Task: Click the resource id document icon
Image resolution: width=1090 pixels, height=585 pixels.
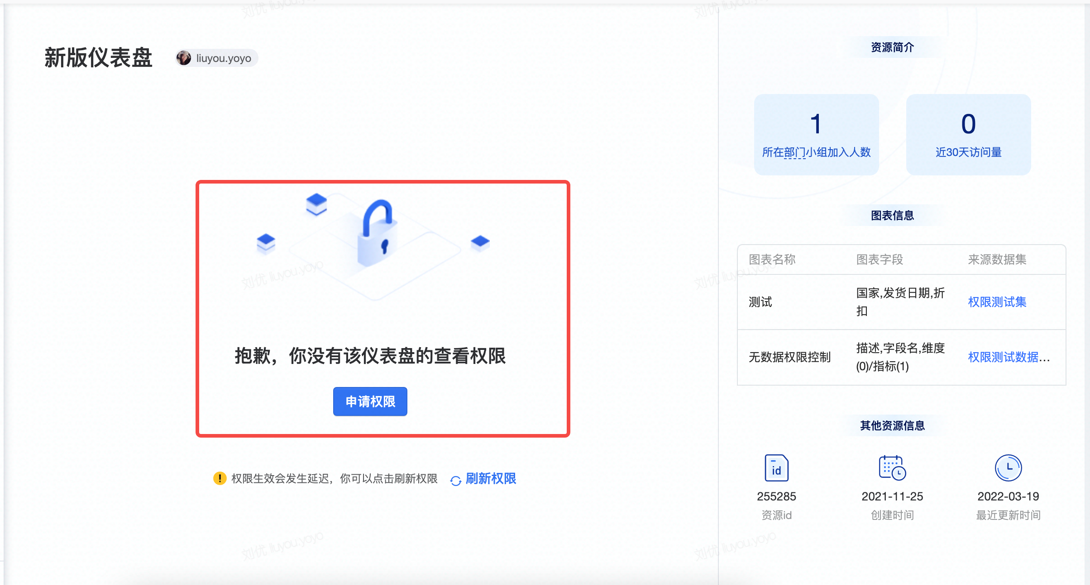Action: pyautogui.click(x=776, y=468)
